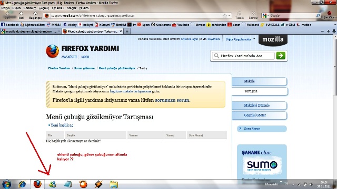Open the Makale sidebar tab
Viewport: 337px width, 189px height.
259,81
